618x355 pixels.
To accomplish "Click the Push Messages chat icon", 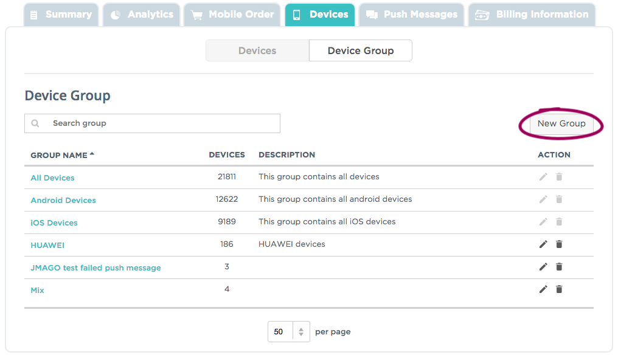I will pos(372,15).
